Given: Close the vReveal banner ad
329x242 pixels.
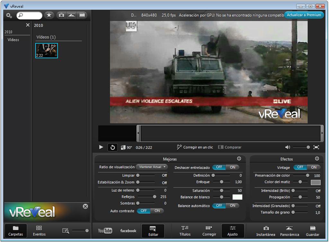Looking at the screenshot, I should point(85,206).
